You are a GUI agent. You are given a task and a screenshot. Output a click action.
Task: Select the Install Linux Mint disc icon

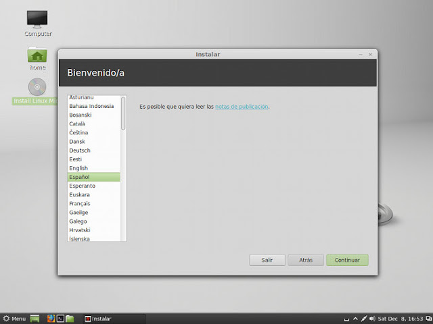click(37, 87)
